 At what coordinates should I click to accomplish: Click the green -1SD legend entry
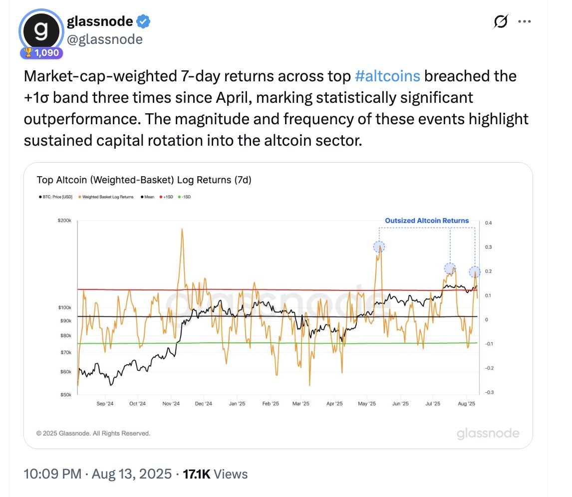tap(184, 197)
